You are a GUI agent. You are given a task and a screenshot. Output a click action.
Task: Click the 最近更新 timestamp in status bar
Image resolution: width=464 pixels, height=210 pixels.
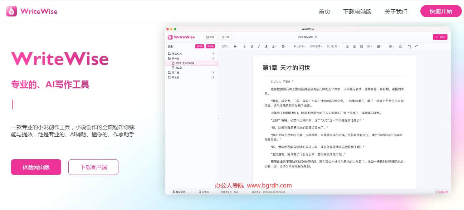pos(268,192)
